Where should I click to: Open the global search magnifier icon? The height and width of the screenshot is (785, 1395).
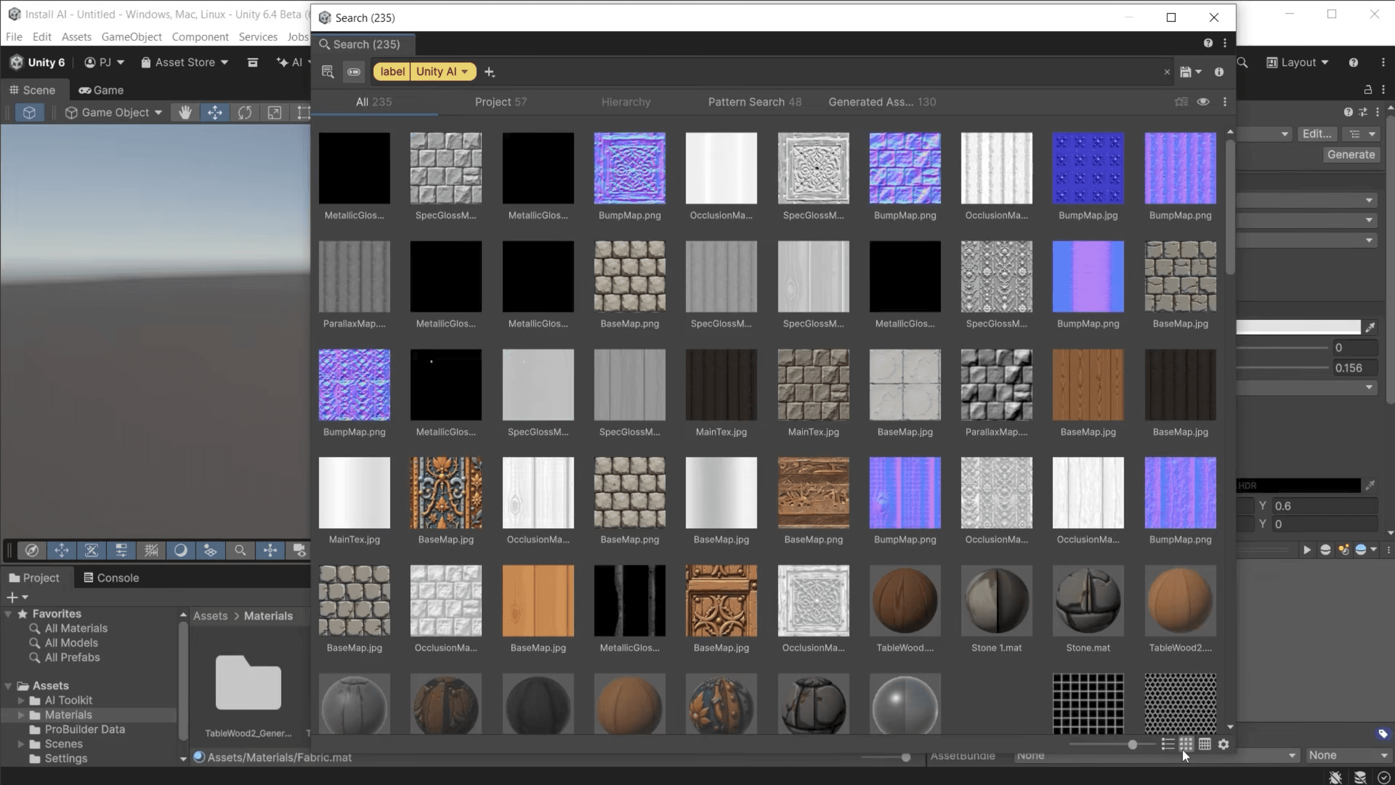(x=1242, y=62)
